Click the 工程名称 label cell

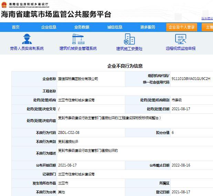[x=34, y=91]
